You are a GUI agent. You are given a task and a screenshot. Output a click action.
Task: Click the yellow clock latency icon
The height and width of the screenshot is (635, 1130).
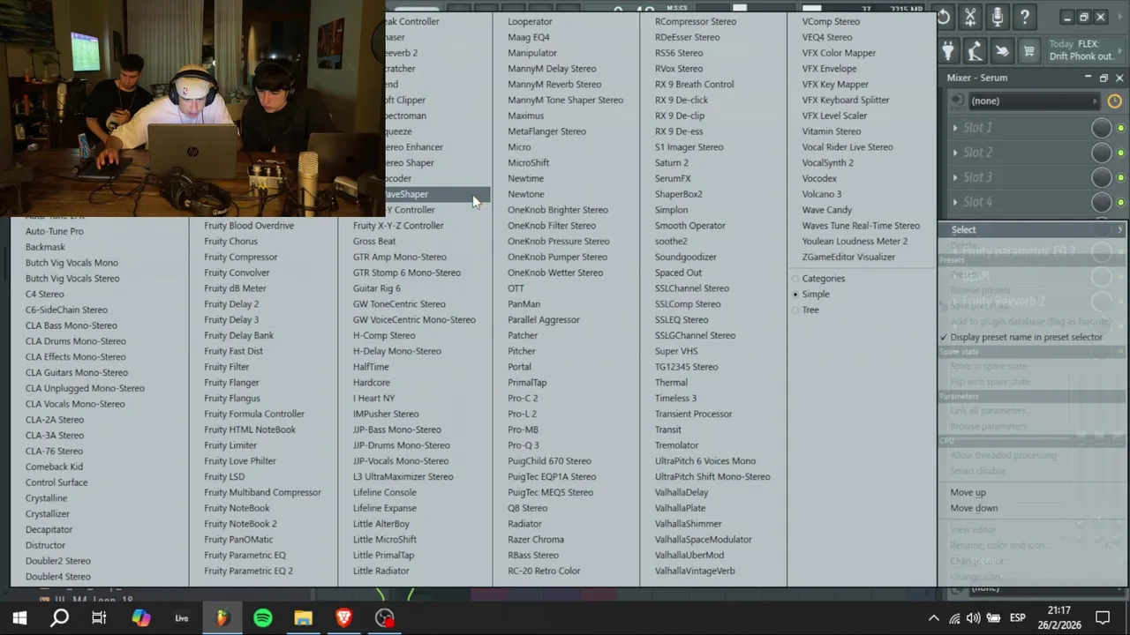pyautogui.click(x=1114, y=101)
